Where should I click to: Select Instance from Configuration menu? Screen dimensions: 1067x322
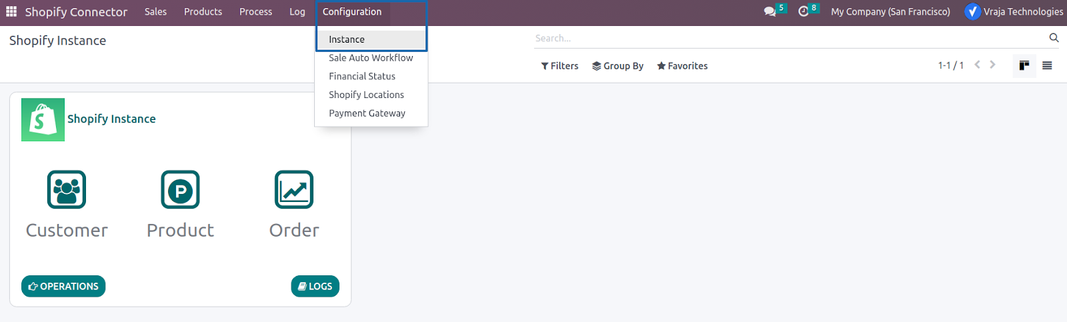point(371,39)
